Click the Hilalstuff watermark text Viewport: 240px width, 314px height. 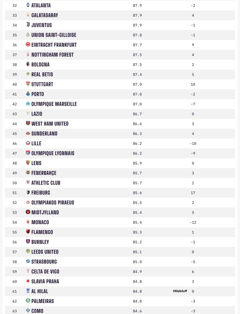tap(180, 291)
